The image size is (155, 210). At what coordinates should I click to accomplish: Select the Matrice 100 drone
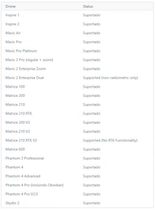pos(15,86)
